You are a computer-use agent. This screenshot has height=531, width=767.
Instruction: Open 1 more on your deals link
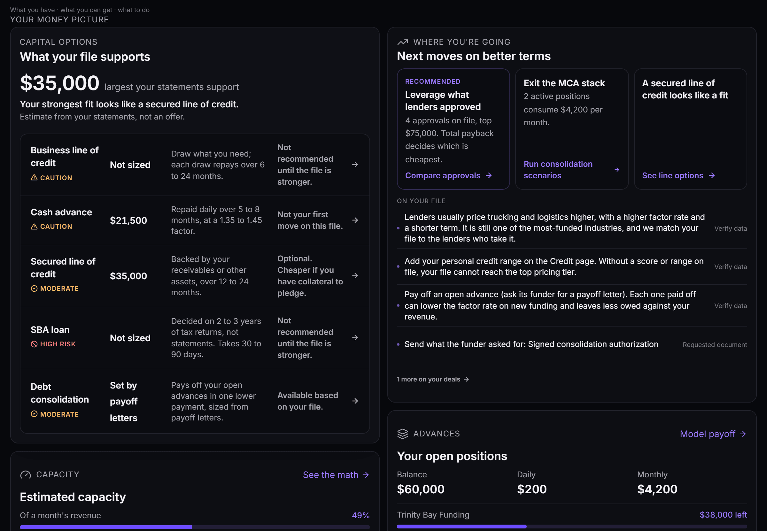[433, 379]
